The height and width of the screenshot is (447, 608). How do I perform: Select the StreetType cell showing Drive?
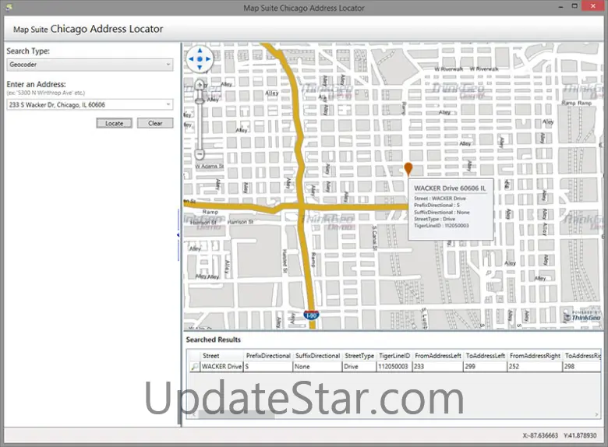[359, 367]
